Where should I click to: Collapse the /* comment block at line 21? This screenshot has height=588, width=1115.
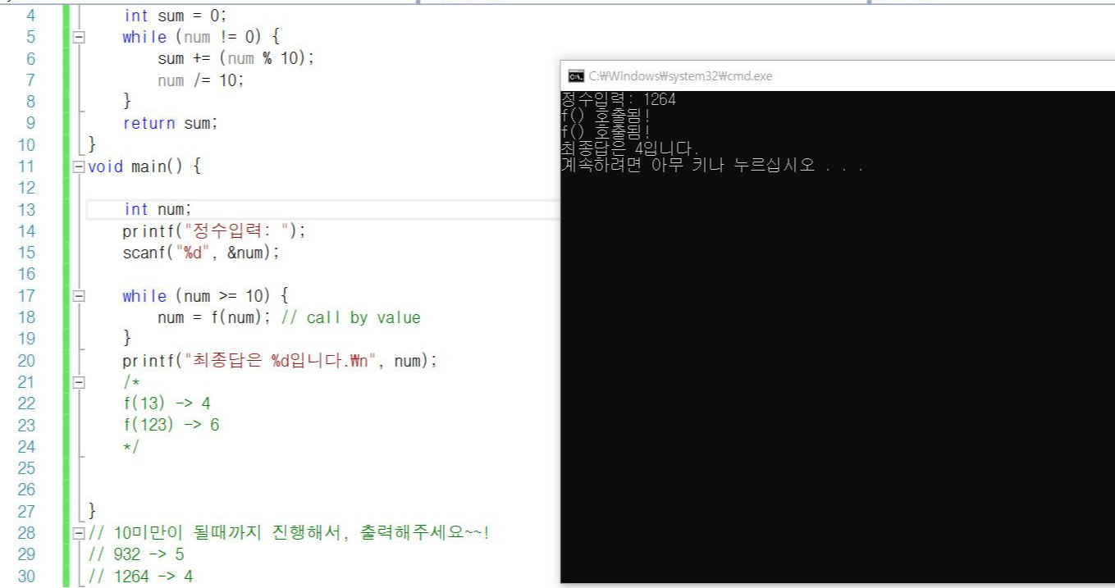(x=79, y=382)
